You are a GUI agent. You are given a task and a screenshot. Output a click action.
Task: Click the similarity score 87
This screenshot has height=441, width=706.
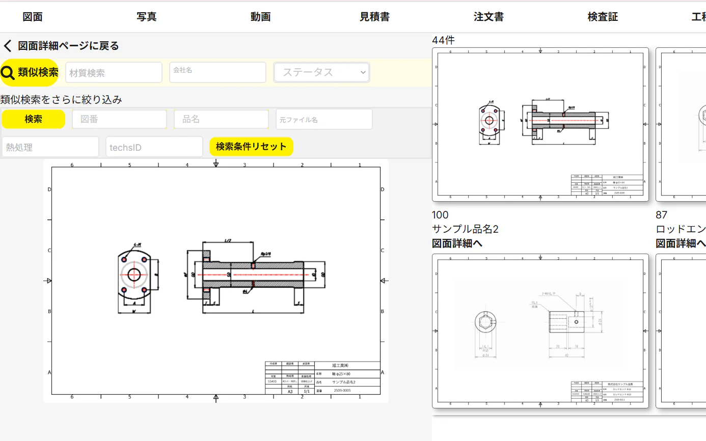tap(661, 215)
